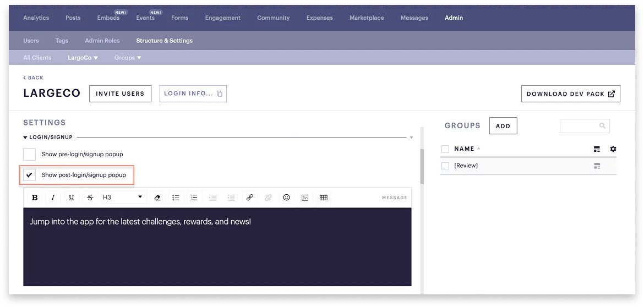Add a new group with Add button
644x307 pixels.
pyautogui.click(x=503, y=126)
